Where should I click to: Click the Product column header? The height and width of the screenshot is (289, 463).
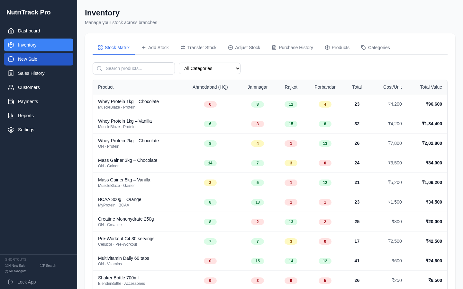pos(106,87)
